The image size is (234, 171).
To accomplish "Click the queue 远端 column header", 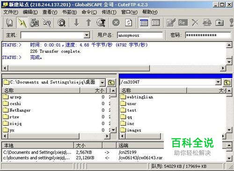I will click(140, 145).
